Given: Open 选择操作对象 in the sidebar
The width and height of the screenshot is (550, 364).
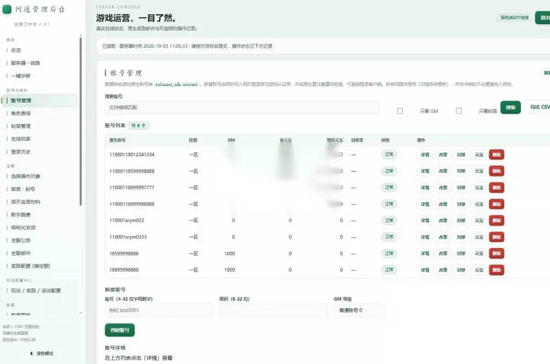Looking at the screenshot, I should click(x=25, y=177).
